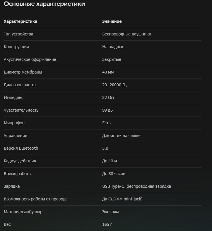Select the 'Микрофон' row label
Screen dimensions: 212x231
coord(14,123)
